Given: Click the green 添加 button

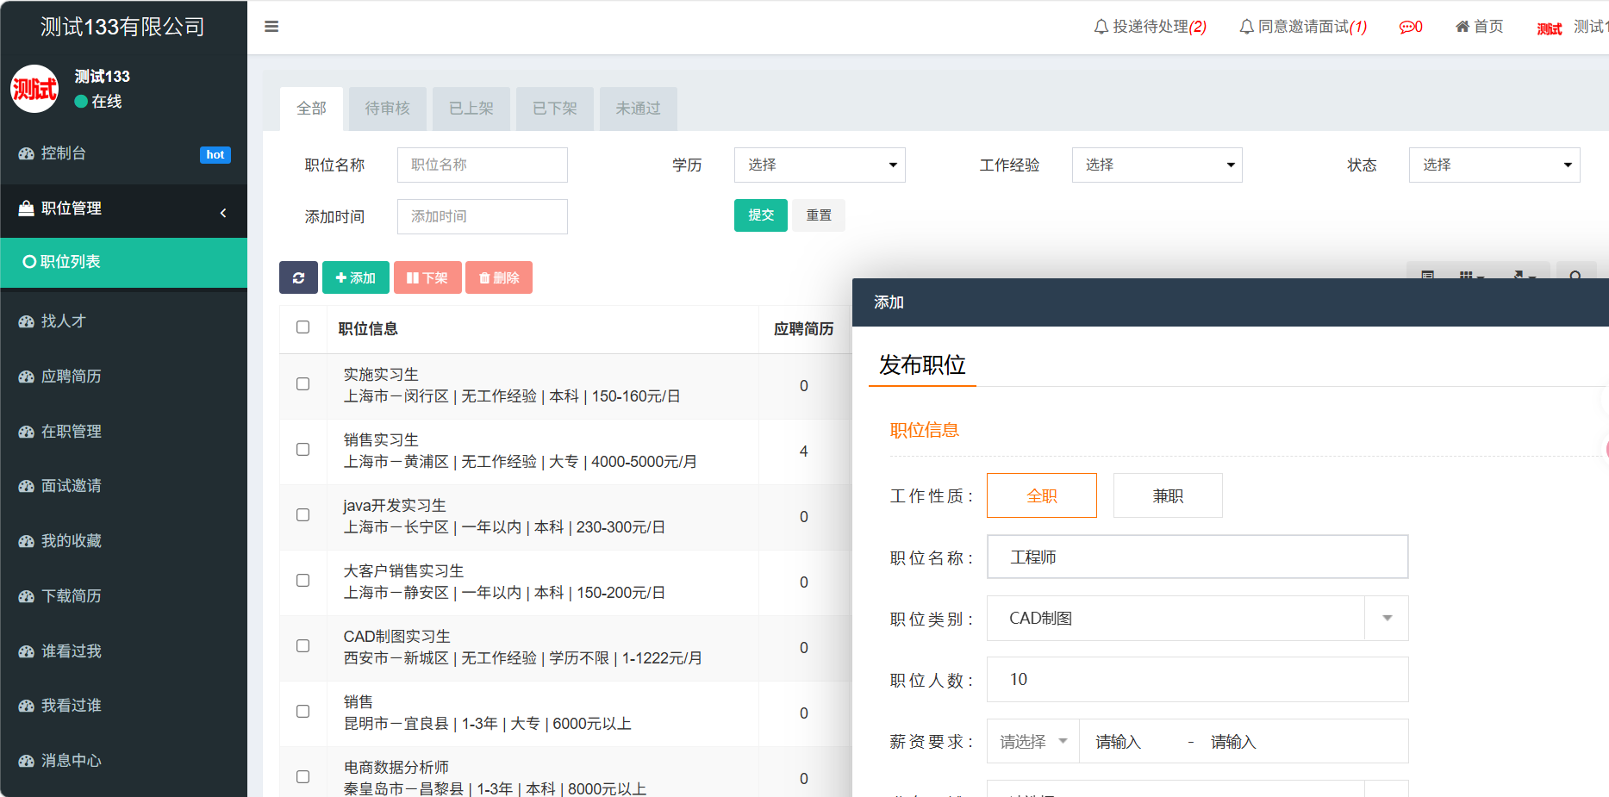Looking at the screenshot, I should pyautogui.click(x=355, y=277).
